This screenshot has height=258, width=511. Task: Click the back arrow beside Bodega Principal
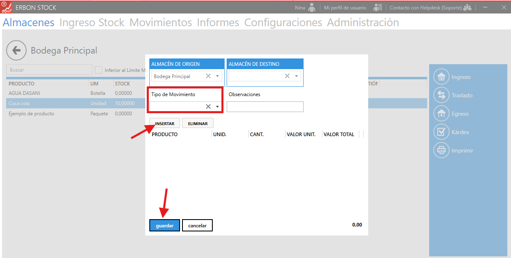(16, 50)
